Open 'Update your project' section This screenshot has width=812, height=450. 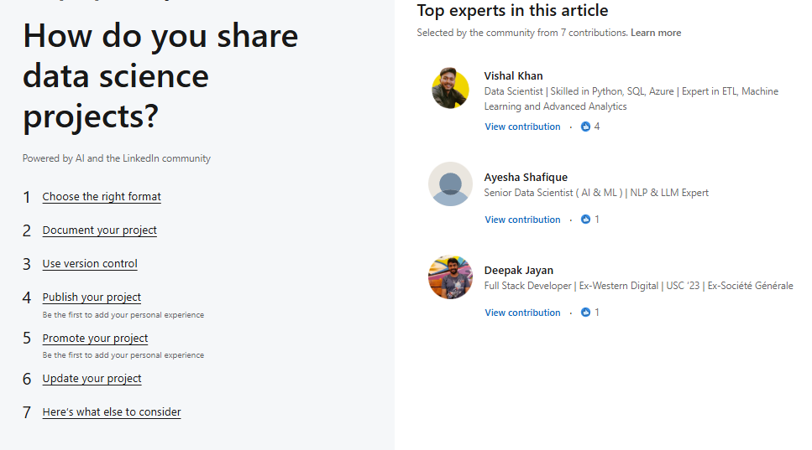tap(92, 379)
